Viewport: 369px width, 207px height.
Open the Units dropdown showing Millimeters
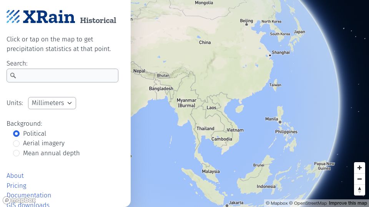click(x=52, y=103)
